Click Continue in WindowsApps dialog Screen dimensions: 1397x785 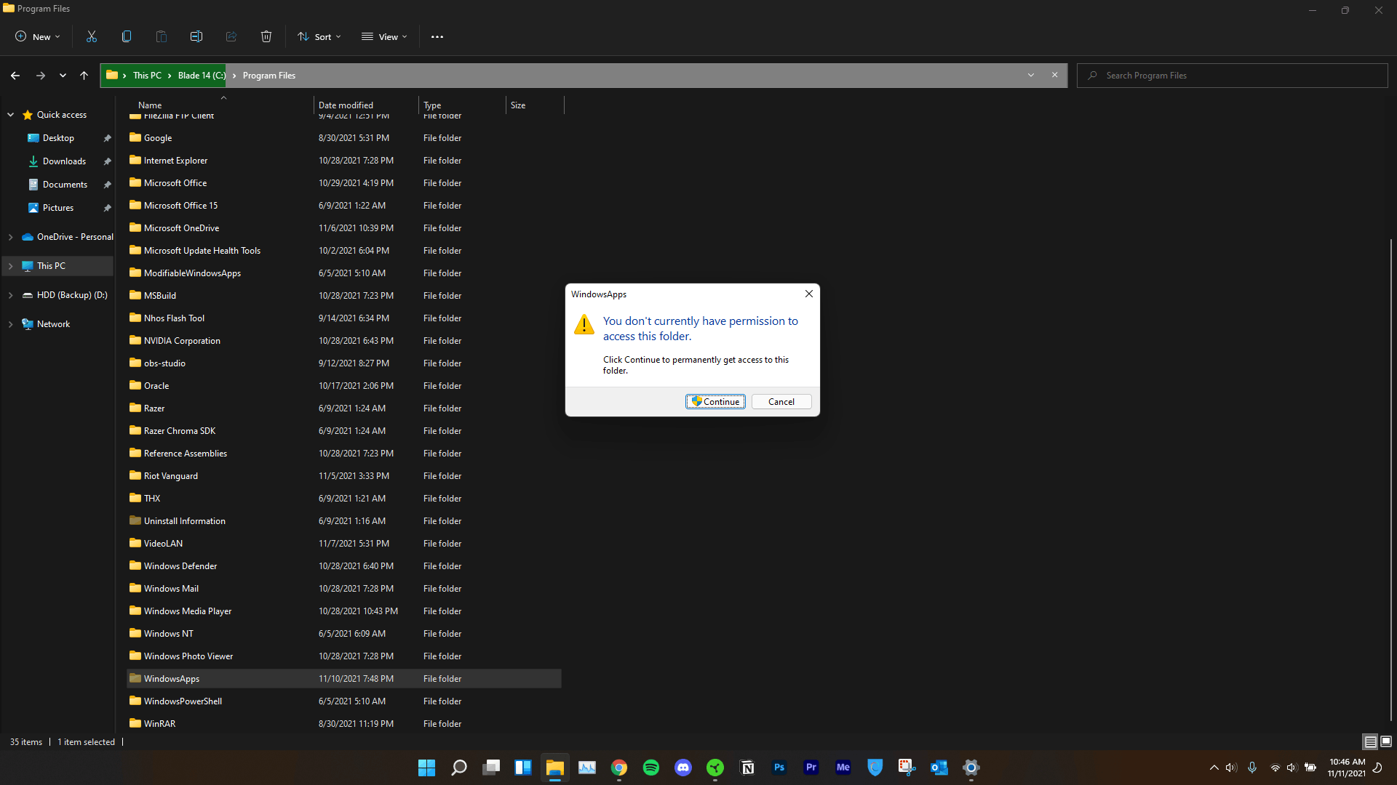click(x=715, y=401)
